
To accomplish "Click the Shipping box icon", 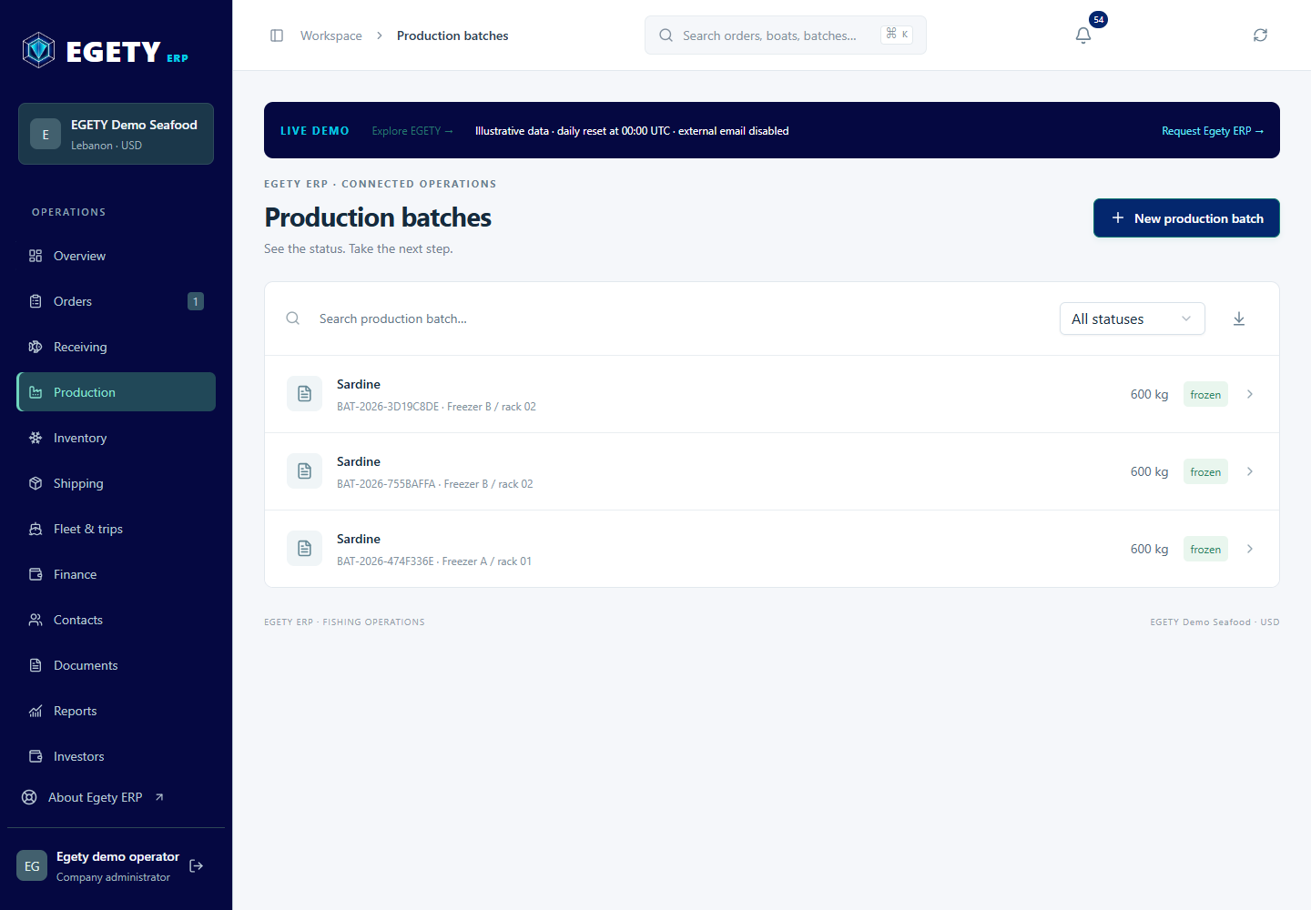I will pyautogui.click(x=36, y=483).
